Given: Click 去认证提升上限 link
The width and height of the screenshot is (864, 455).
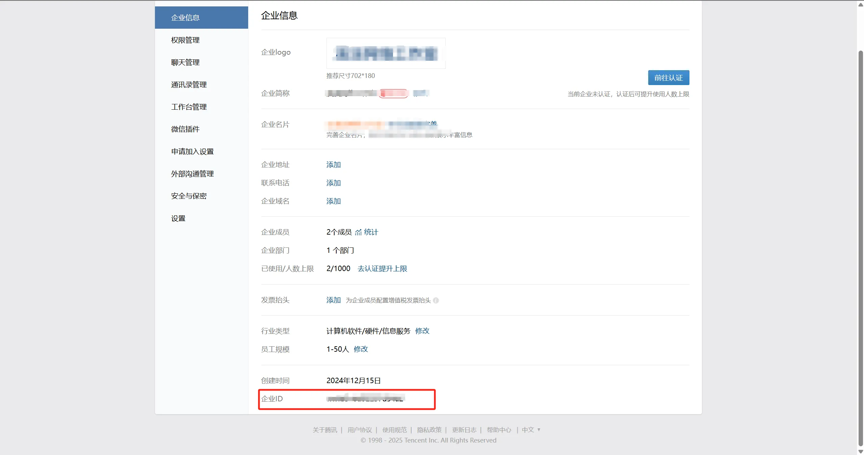Looking at the screenshot, I should (x=382, y=269).
